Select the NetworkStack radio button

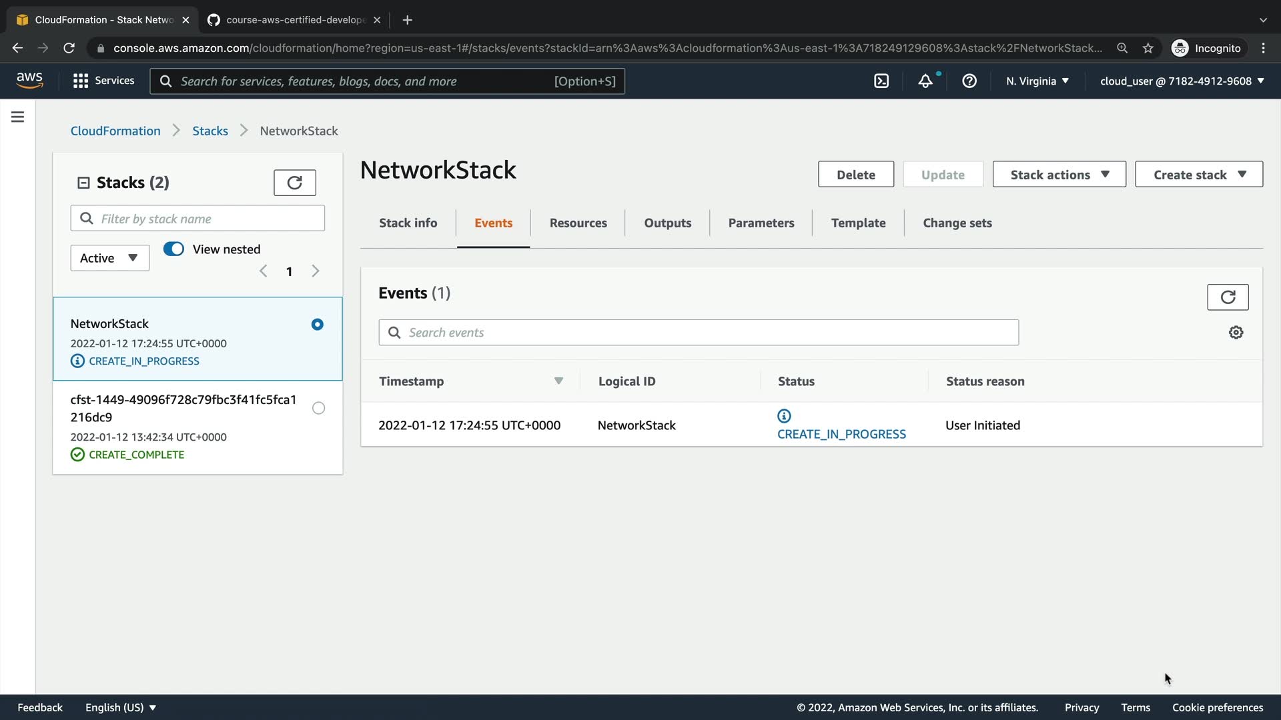[318, 325]
